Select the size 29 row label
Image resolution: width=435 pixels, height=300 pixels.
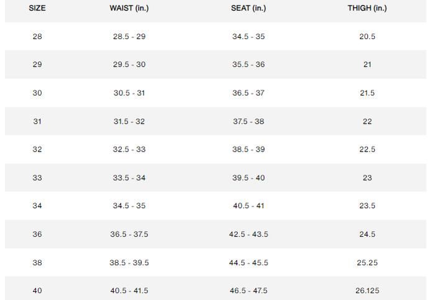[x=37, y=65]
